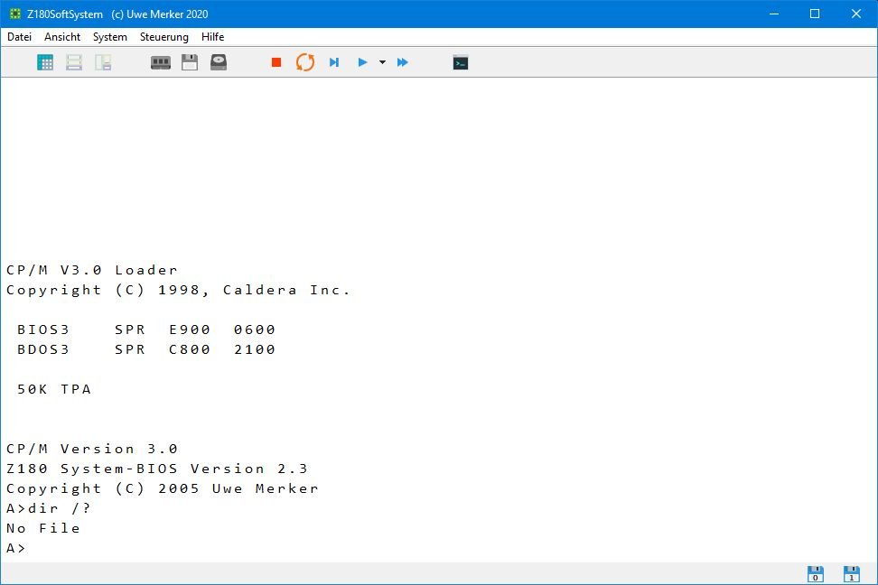Click the last 'A>' prompt line
The width and height of the screenshot is (878, 585).
[x=15, y=548]
